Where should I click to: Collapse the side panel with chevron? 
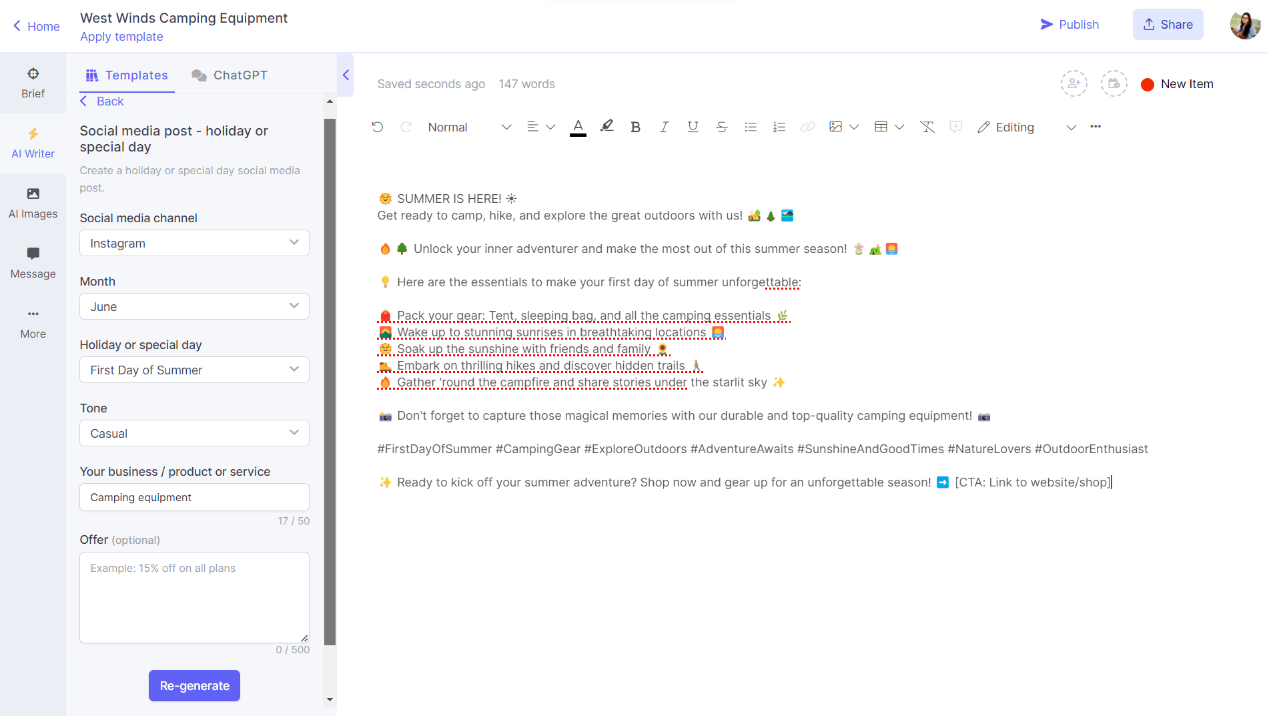[346, 75]
